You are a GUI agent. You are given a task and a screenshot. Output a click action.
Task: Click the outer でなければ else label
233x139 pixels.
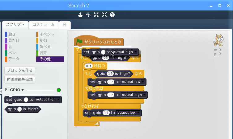pyautogui.click(x=90, y=106)
